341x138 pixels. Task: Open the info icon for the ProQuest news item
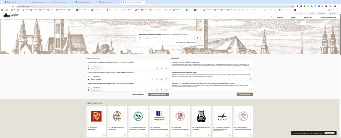tap(250, 89)
